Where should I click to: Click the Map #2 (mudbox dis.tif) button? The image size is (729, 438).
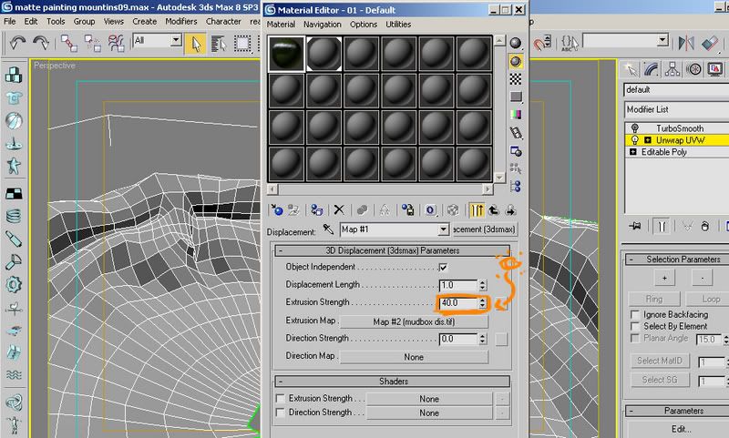[414, 321]
